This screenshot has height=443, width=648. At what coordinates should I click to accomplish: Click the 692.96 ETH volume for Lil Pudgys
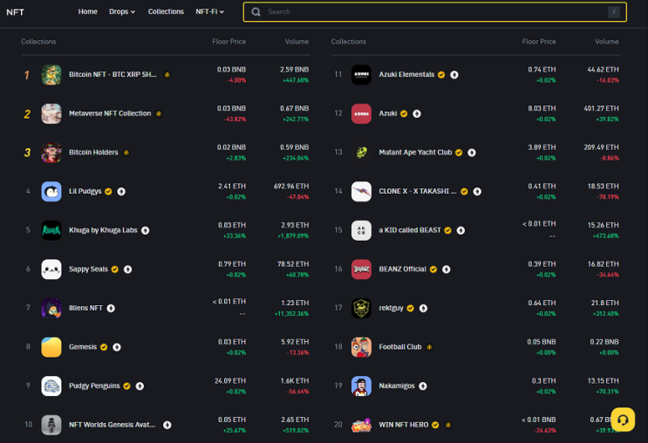[291, 187]
